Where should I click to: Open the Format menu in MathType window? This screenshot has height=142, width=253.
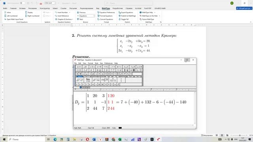click(x=91, y=63)
